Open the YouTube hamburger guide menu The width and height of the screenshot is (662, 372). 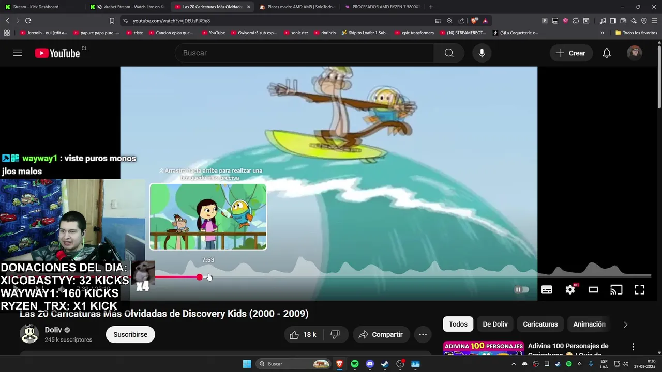point(18,53)
